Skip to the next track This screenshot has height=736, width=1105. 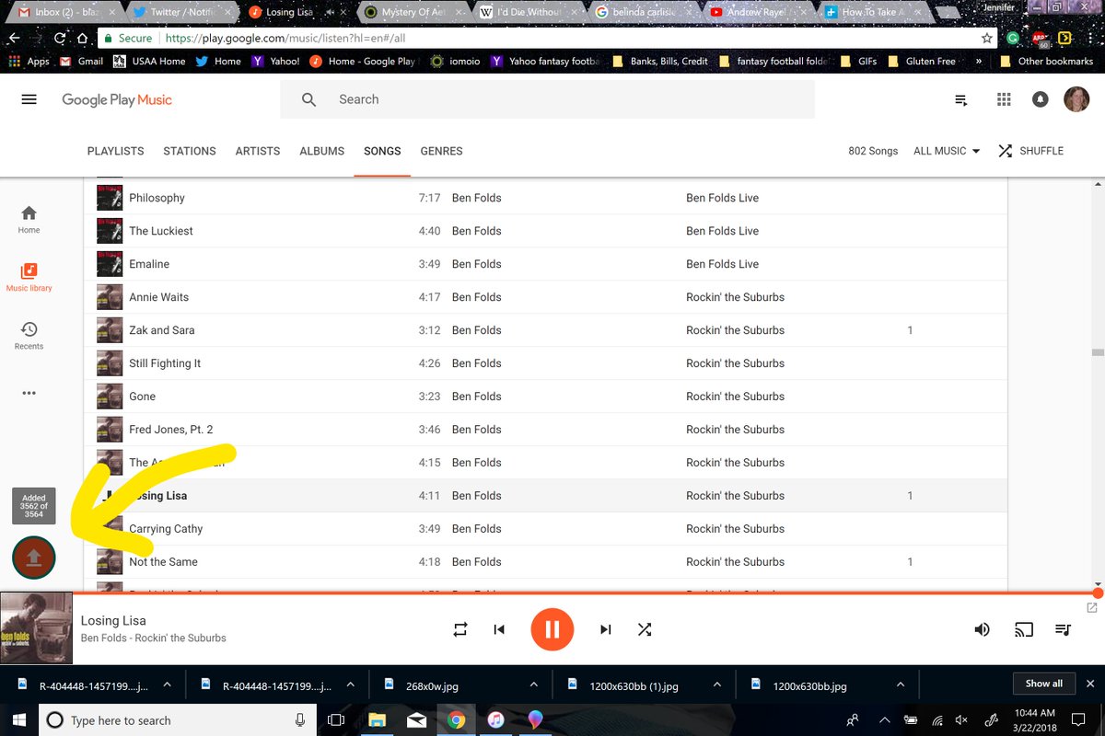point(606,629)
